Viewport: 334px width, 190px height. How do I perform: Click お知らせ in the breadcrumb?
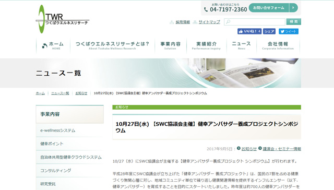tap(81, 93)
